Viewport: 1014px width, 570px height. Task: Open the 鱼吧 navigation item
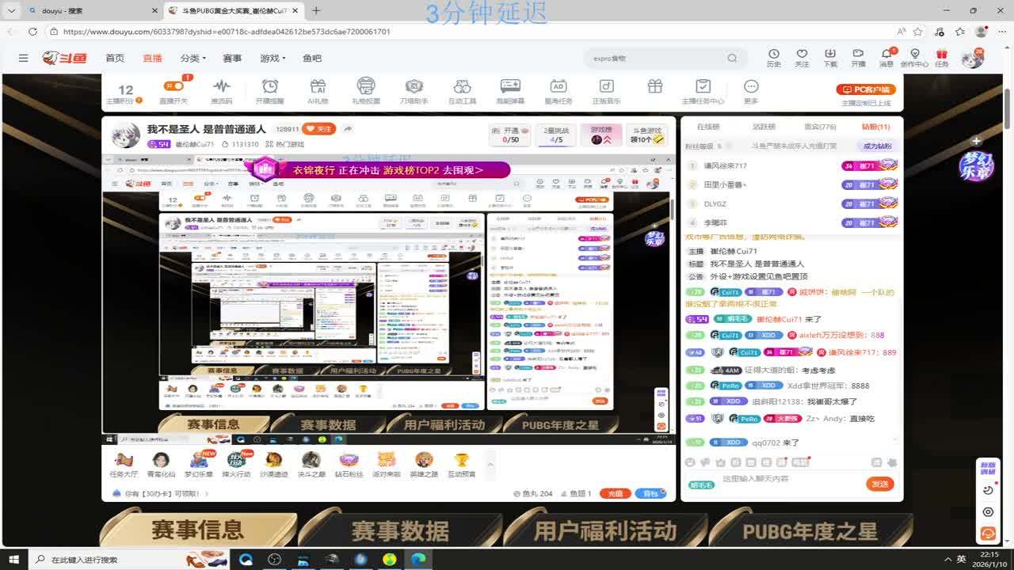click(x=312, y=58)
